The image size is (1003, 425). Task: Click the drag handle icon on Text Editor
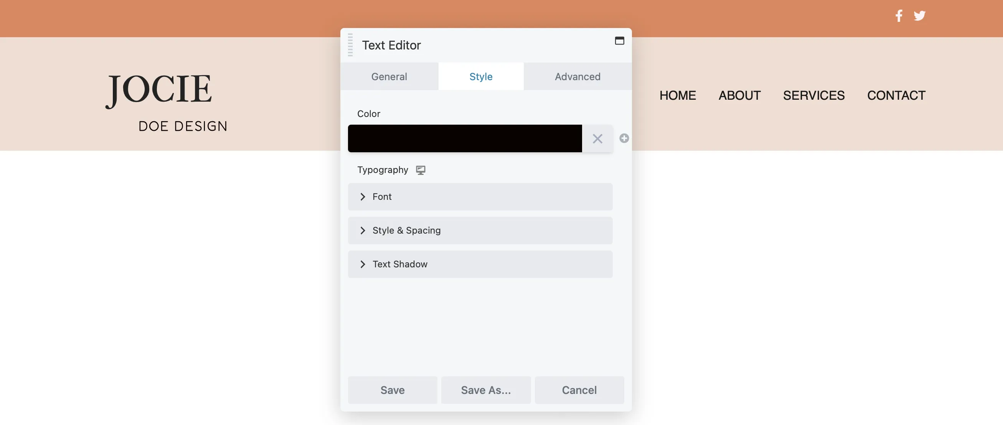pyautogui.click(x=351, y=45)
